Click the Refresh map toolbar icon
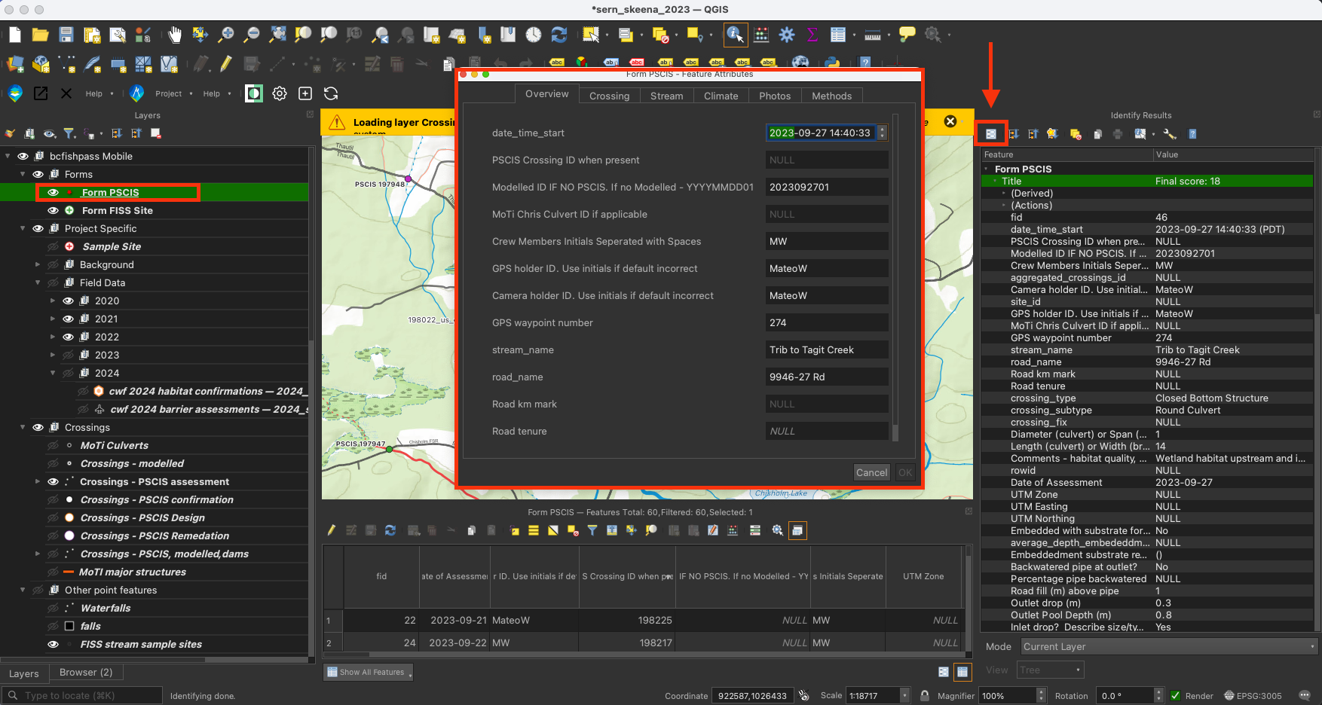Image resolution: width=1322 pixels, height=705 pixels. click(559, 34)
